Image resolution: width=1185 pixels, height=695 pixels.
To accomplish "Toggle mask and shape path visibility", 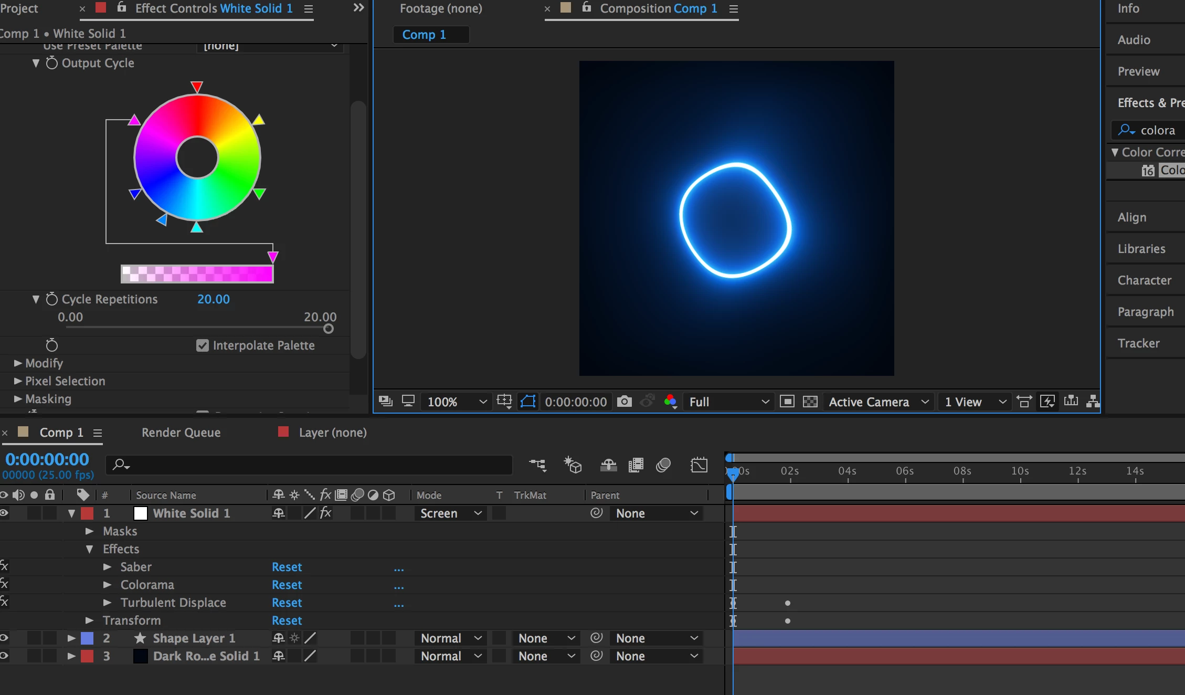I will click(x=528, y=402).
